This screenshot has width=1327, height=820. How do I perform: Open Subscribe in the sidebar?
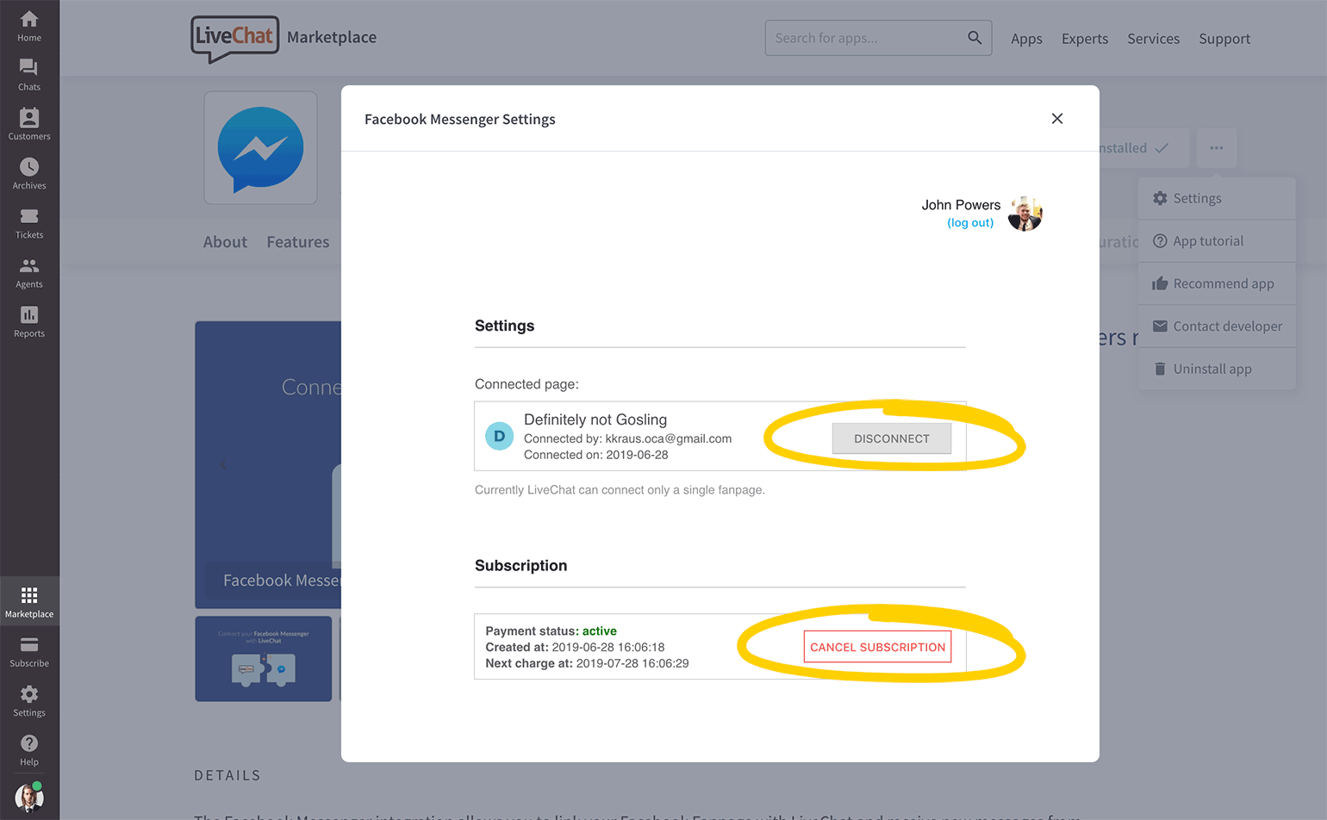click(x=29, y=652)
